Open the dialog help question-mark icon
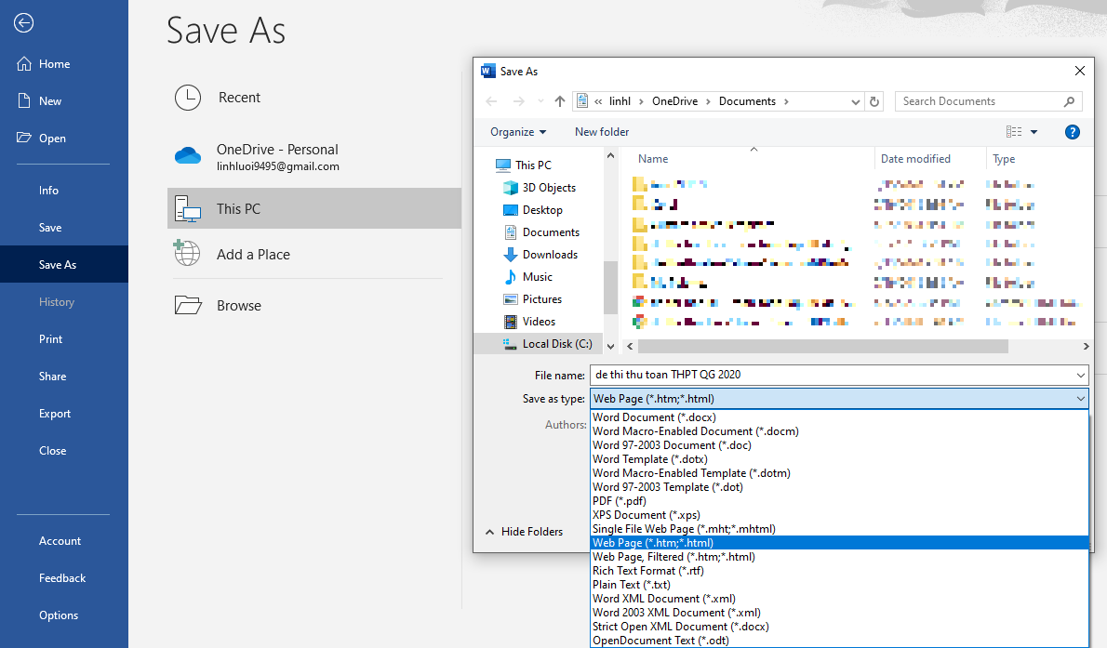Viewport: 1107px width, 648px height. pyautogui.click(x=1072, y=132)
